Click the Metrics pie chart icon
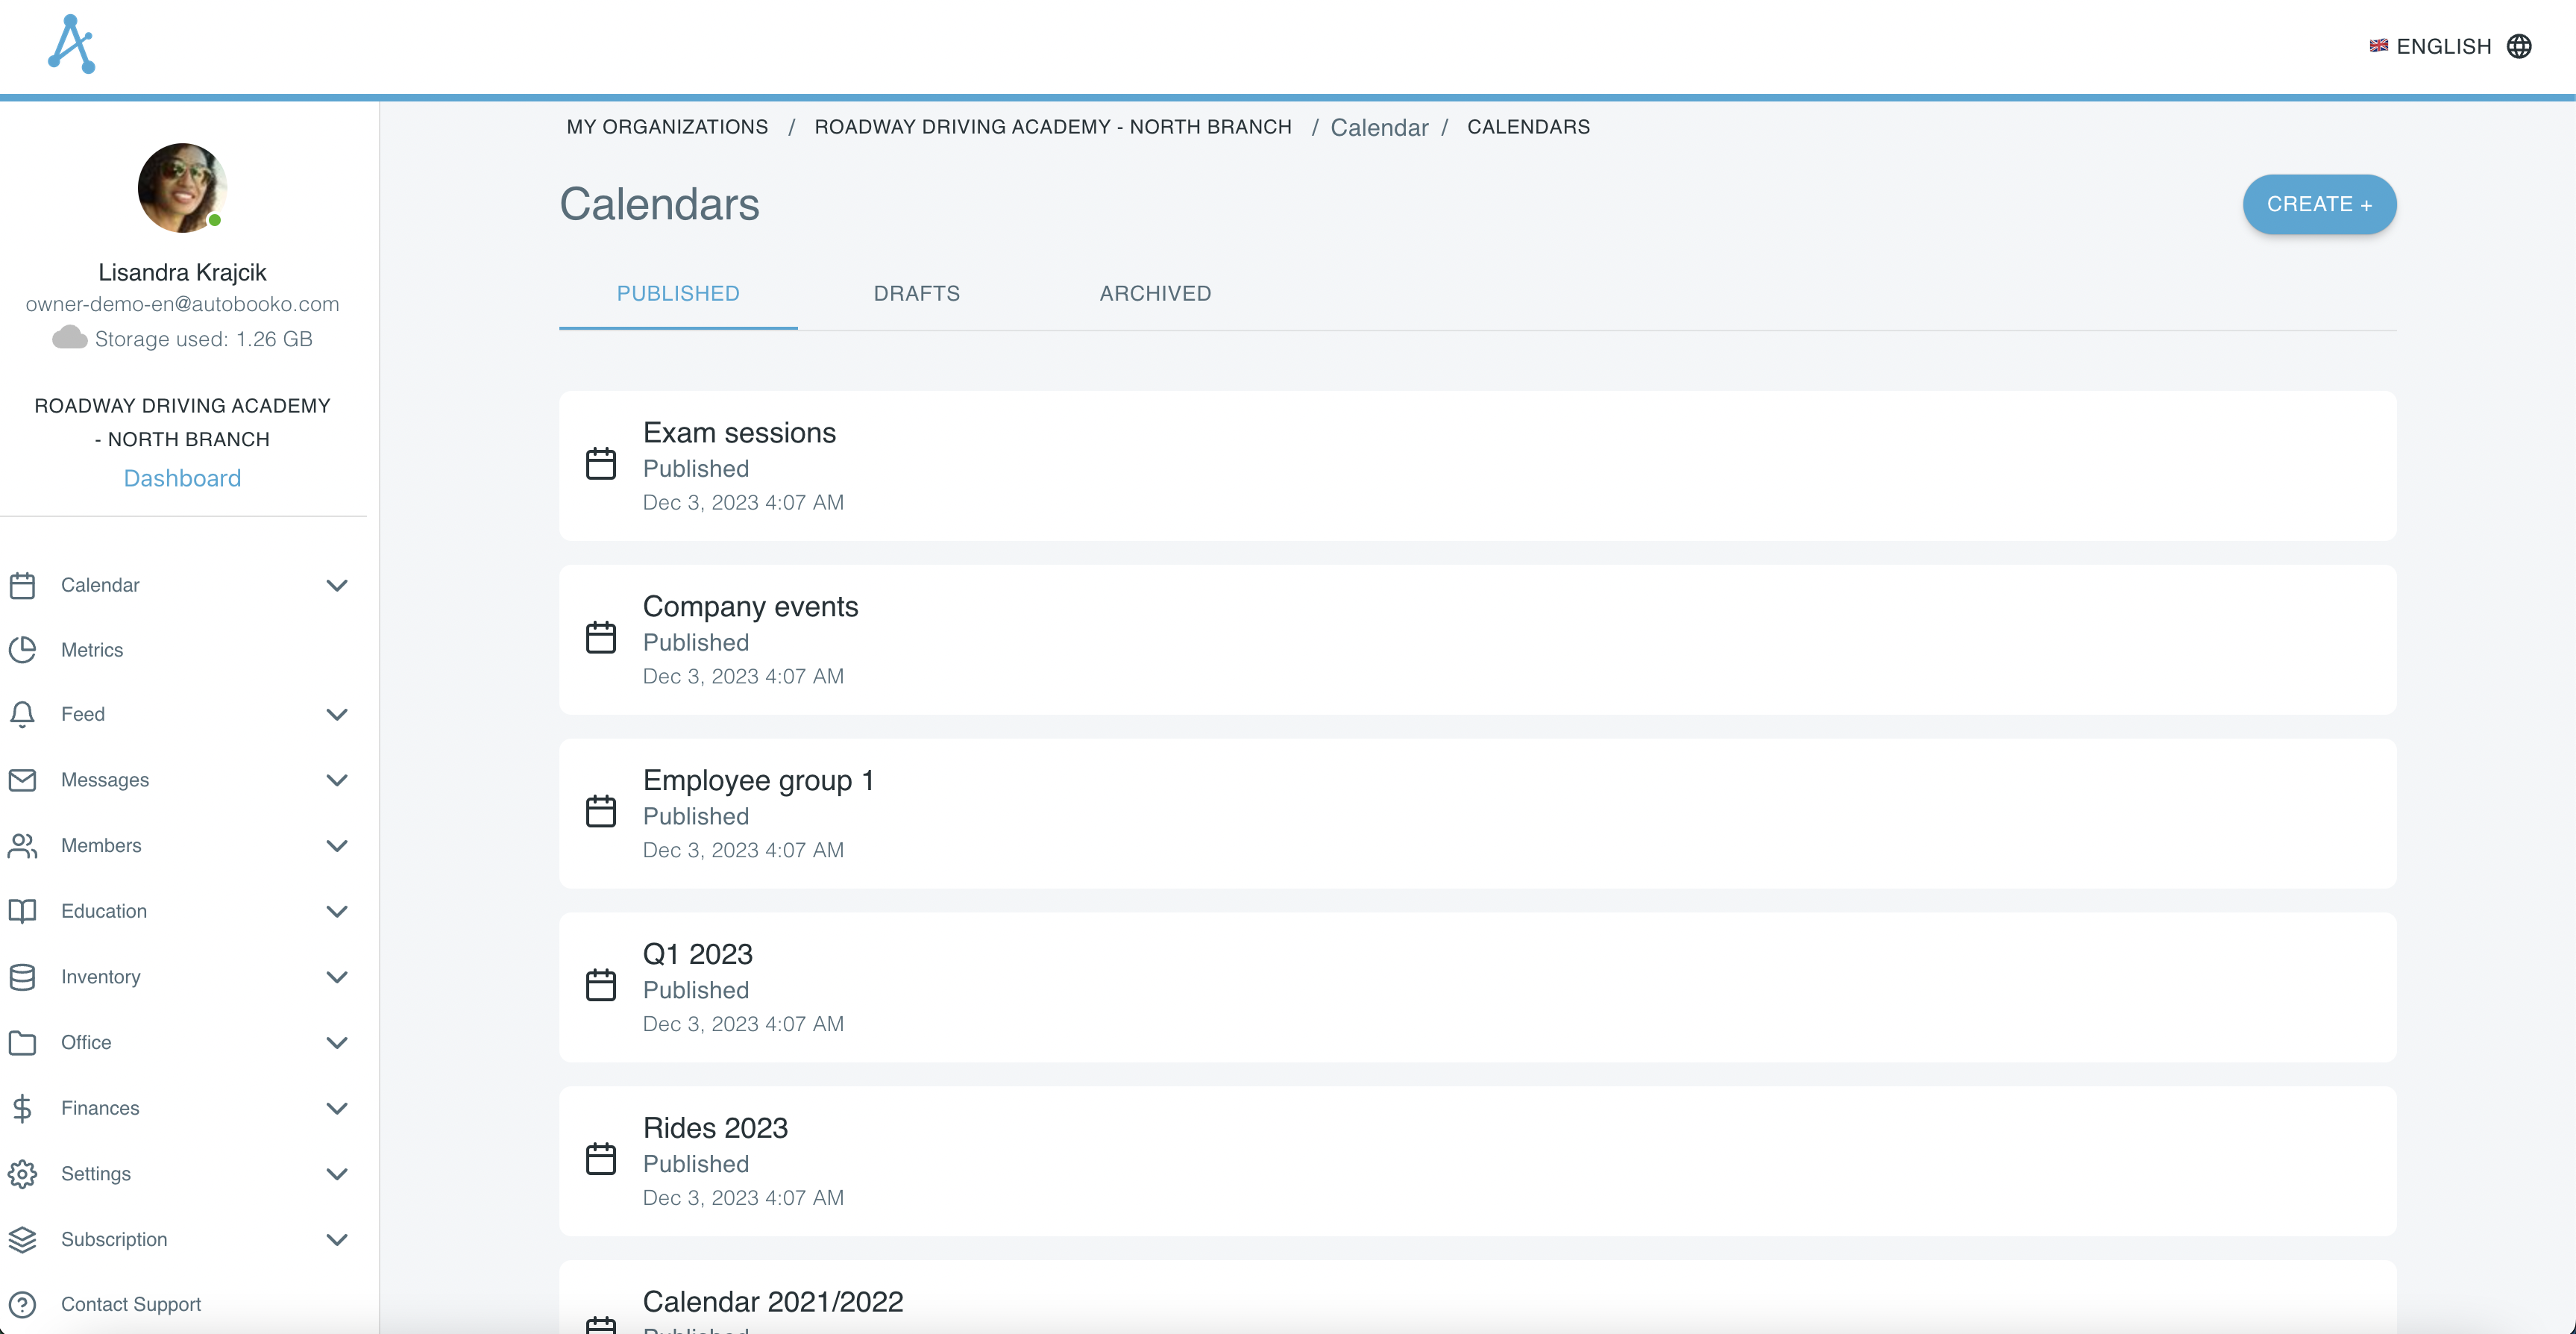The height and width of the screenshot is (1334, 2576). pyautogui.click(x=22, y=650)
